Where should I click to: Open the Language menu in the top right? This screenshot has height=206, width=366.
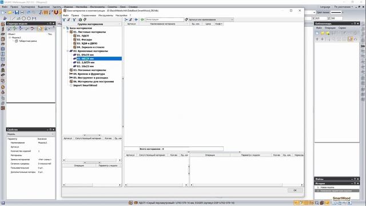(x=325, y=7)
